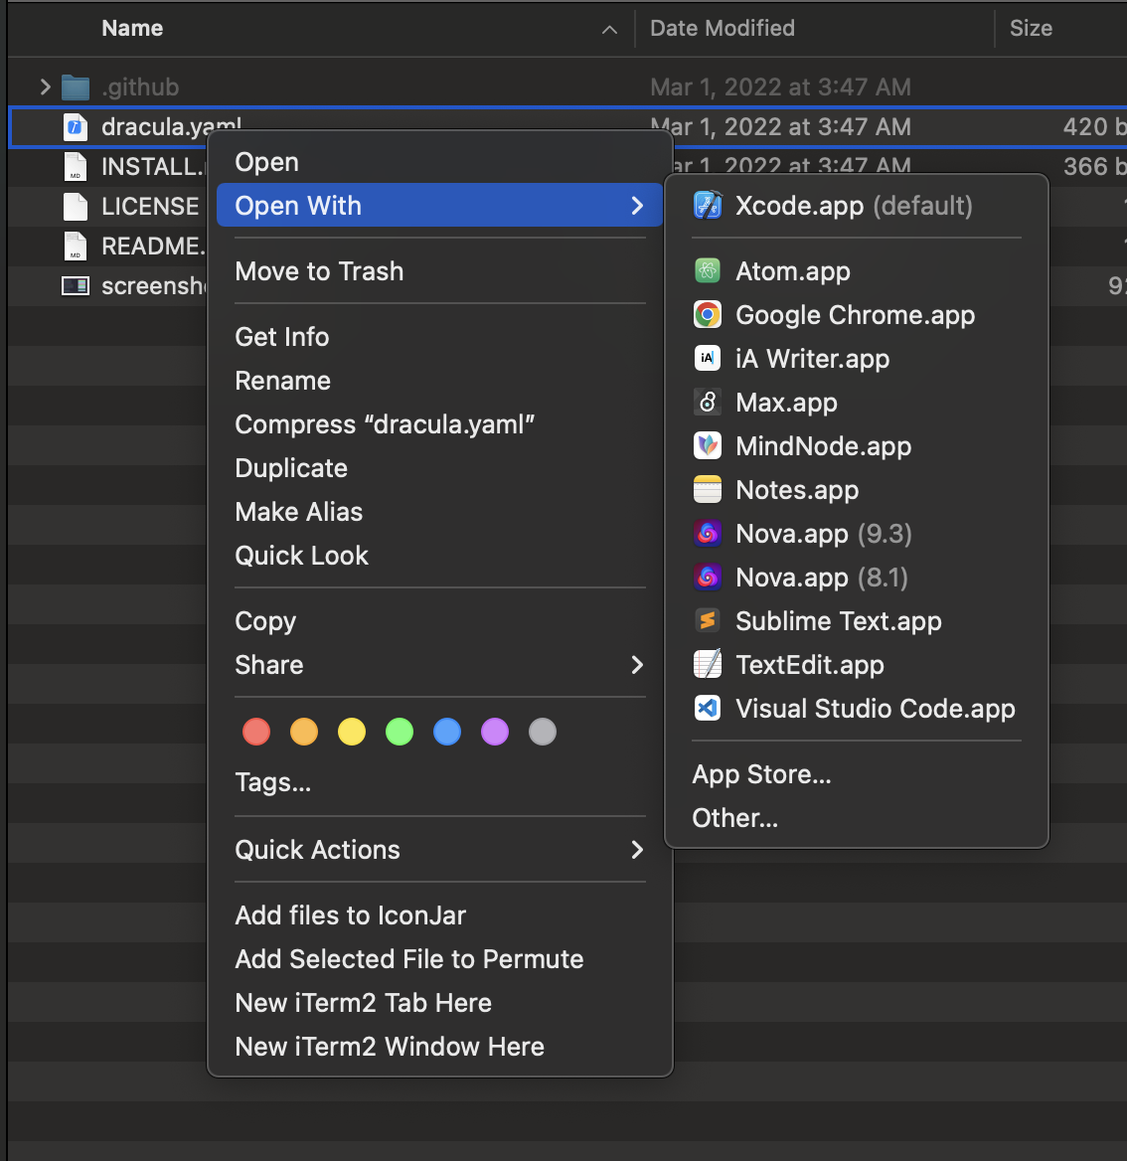The height and width of the screenshot is (1161, 1127).
Task: Open dracula.yaml with Sublime Text.app
Action: tap(838, 621)
